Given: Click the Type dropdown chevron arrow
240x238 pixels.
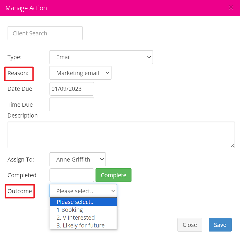Looking at the screenshot, I should pos(149,57).
